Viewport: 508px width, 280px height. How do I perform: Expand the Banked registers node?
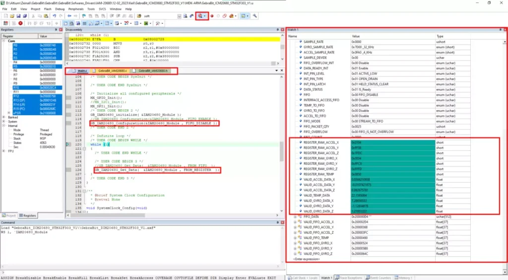pos(4,117)
